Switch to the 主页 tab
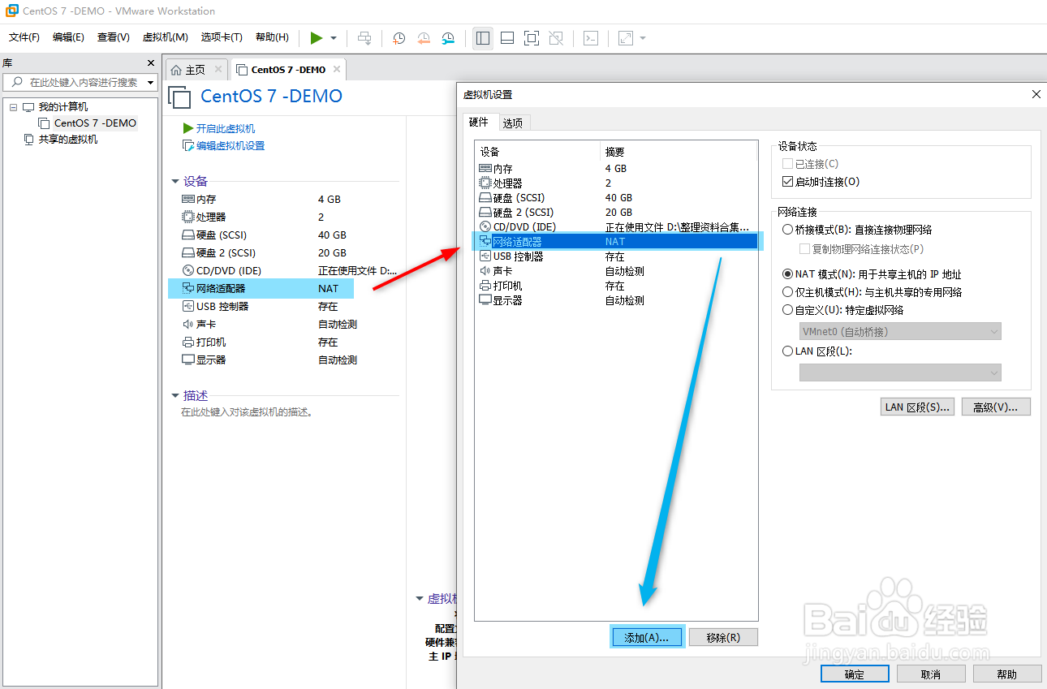The height and width of the screenshot is (689, 1047). (196, 70)
